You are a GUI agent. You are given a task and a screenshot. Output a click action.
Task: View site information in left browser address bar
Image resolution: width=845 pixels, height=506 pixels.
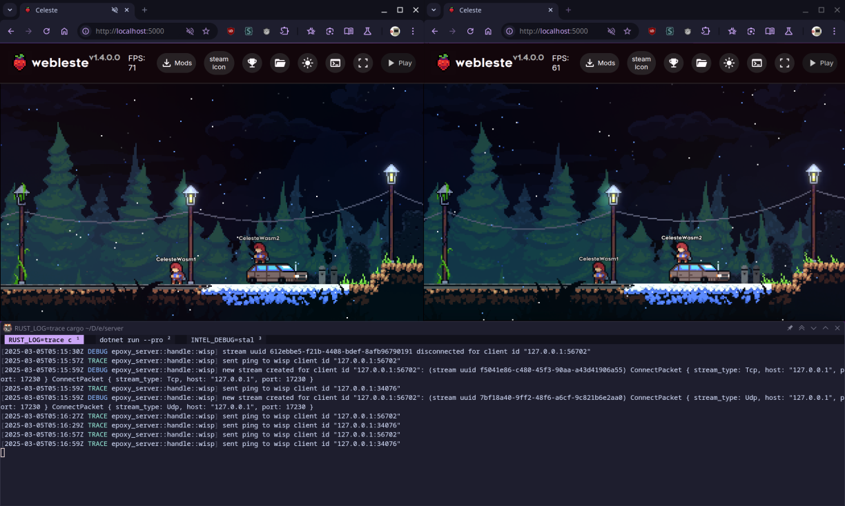click(x=86, y=31)
